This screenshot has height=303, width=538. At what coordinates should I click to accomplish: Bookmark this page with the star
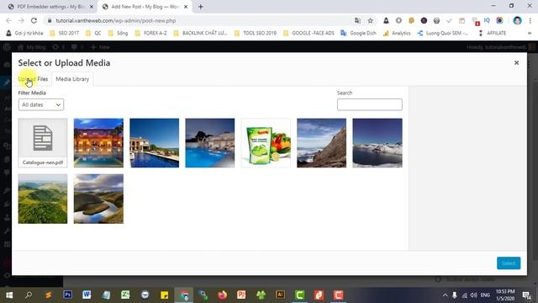tap(370, 20)
